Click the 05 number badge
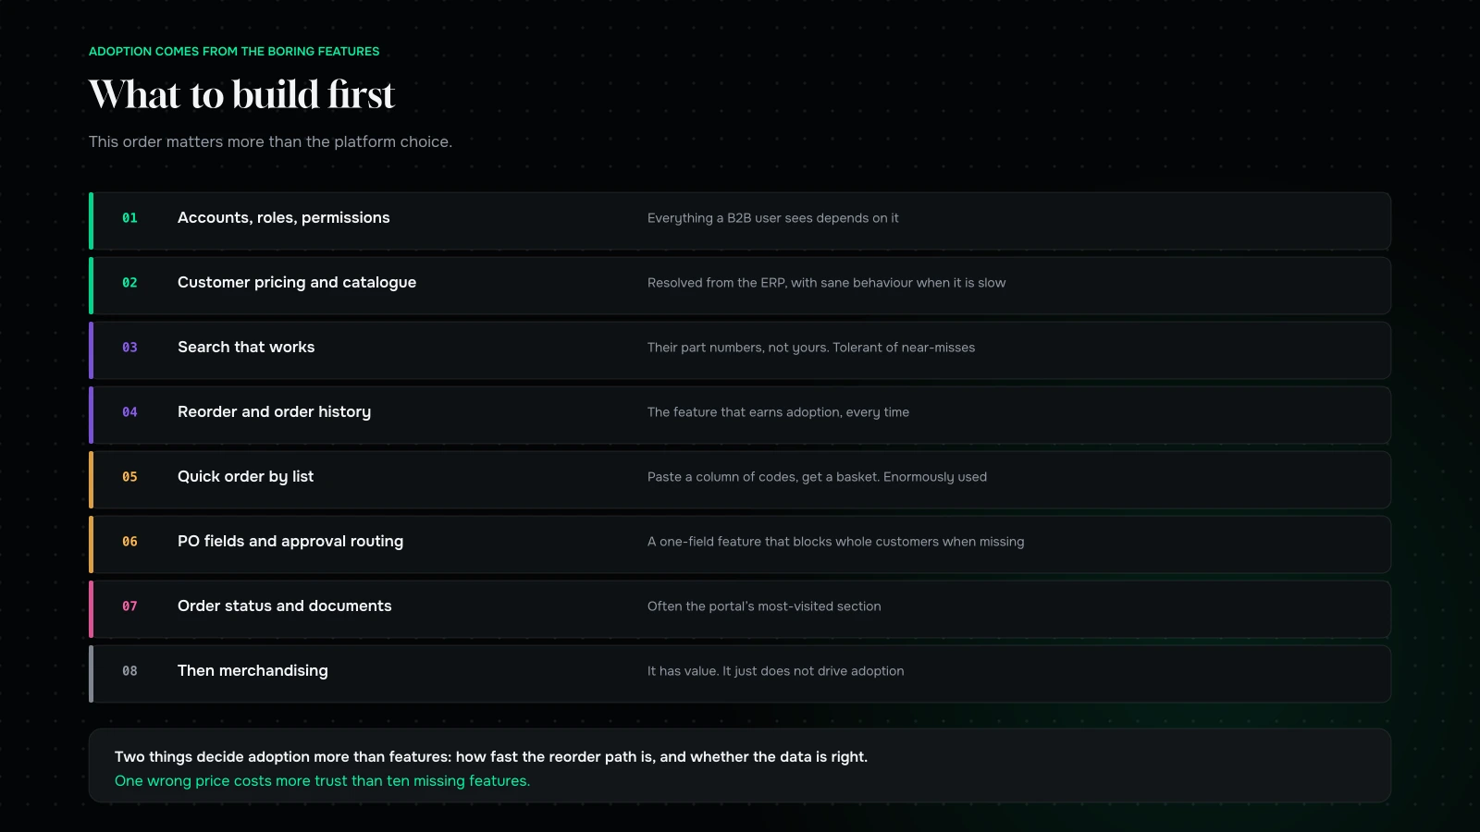Image resolution: width=1480 pixels, height=832 pixels. click(x=129, y=477)
